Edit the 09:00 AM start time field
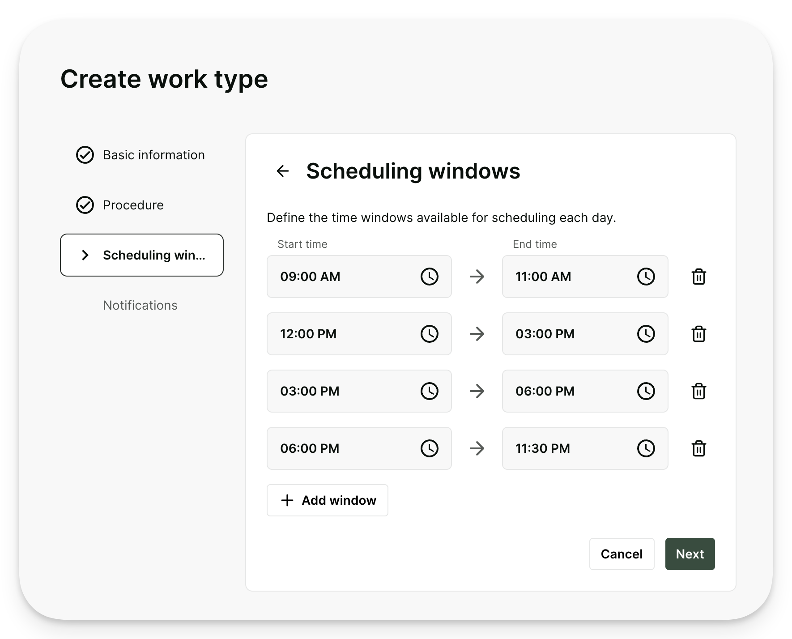The image size is (792, 639). tap(359, 277)
